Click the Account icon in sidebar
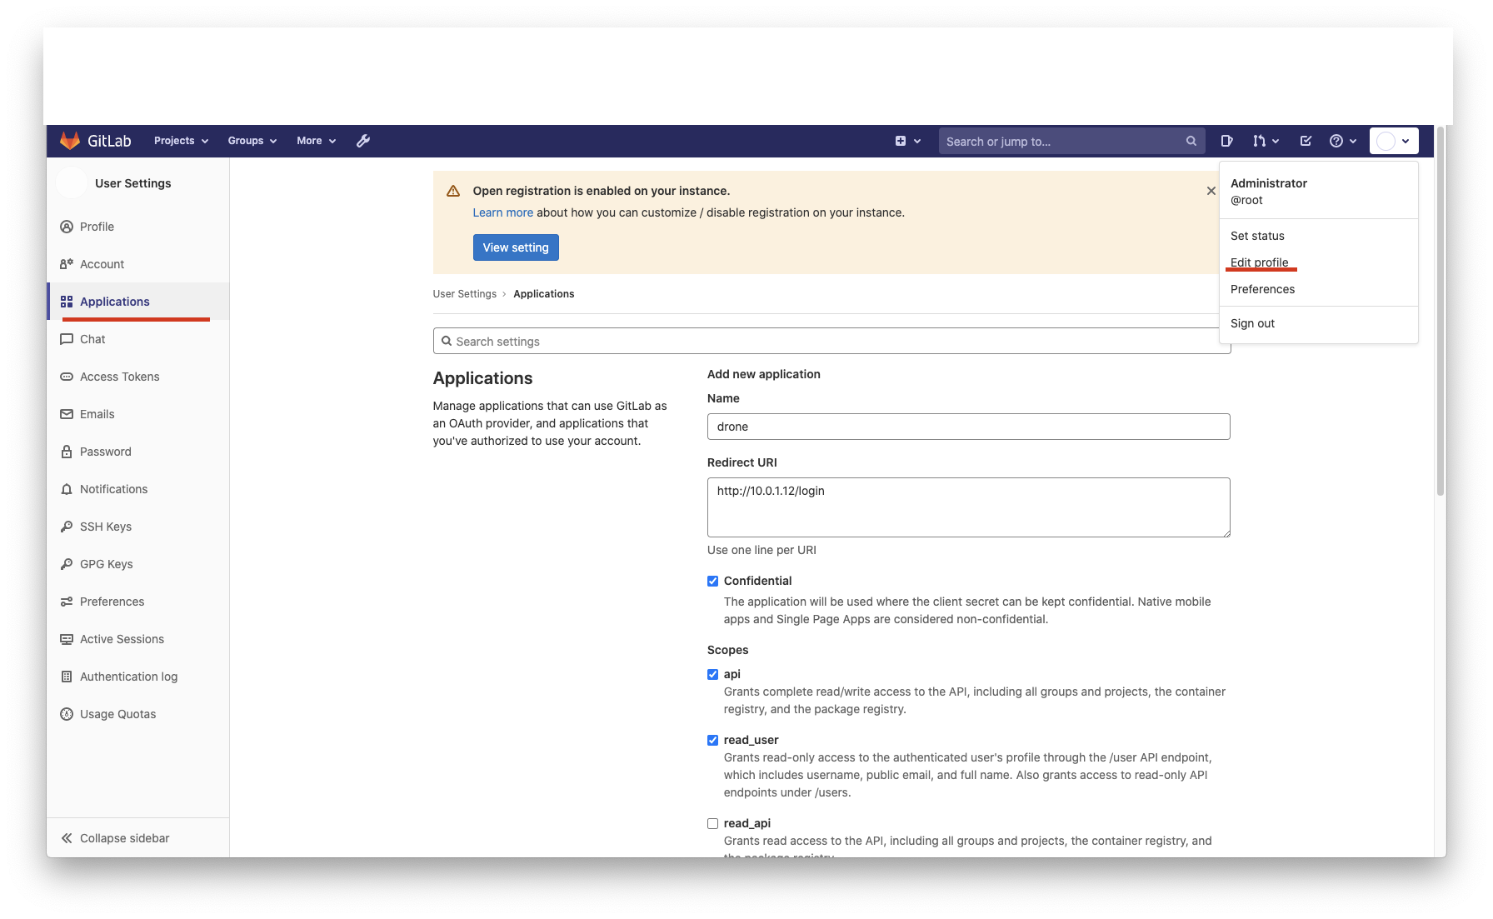The image size is (1493, 919). coord(67,264)
